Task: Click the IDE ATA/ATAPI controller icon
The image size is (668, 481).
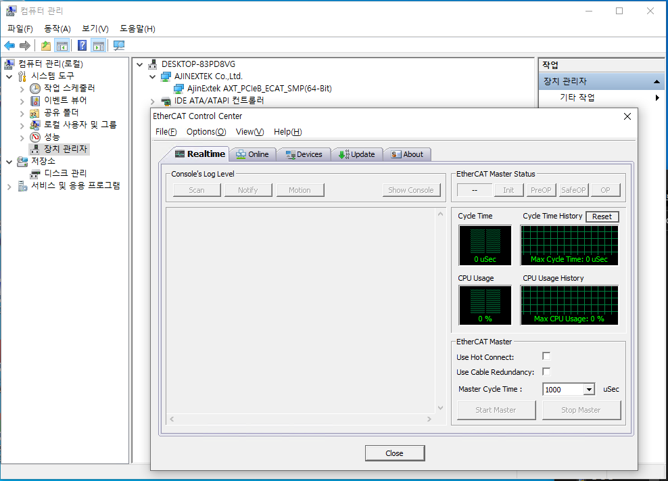Action: pyautogui.click(x=166, y=101)
